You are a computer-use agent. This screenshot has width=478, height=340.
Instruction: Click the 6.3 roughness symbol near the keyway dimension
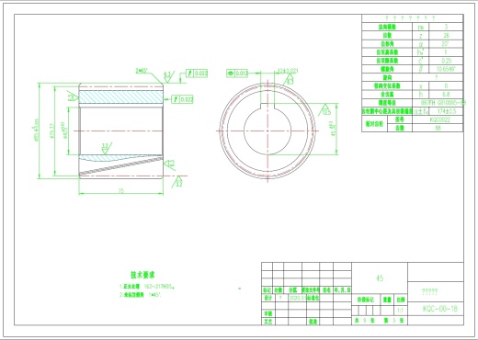pyautogui.click(x=289, y=80)
